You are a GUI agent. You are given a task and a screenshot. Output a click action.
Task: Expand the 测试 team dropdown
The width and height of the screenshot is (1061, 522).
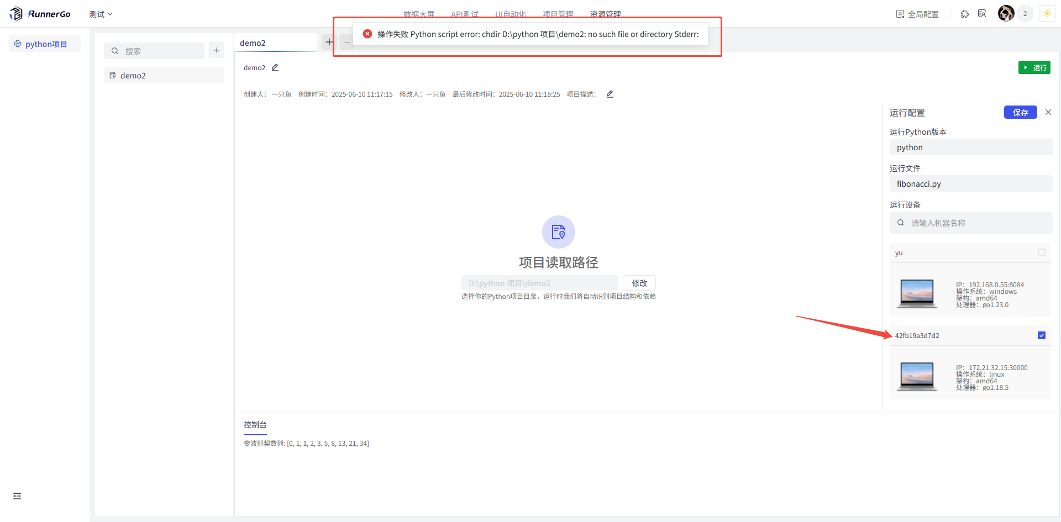click(101, 14)
